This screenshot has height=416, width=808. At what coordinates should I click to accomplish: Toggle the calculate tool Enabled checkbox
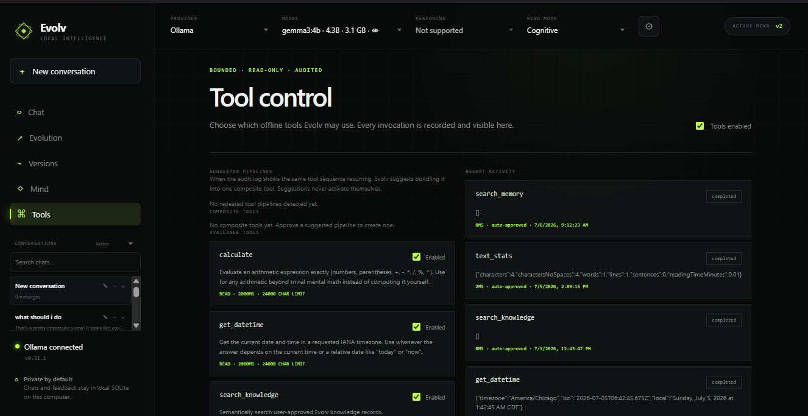416,257
